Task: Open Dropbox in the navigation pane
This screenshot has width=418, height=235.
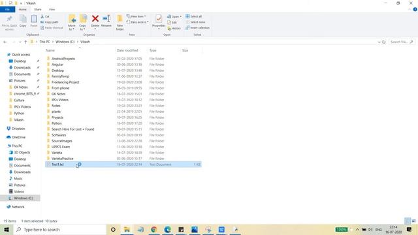Action: pos(18,129)
